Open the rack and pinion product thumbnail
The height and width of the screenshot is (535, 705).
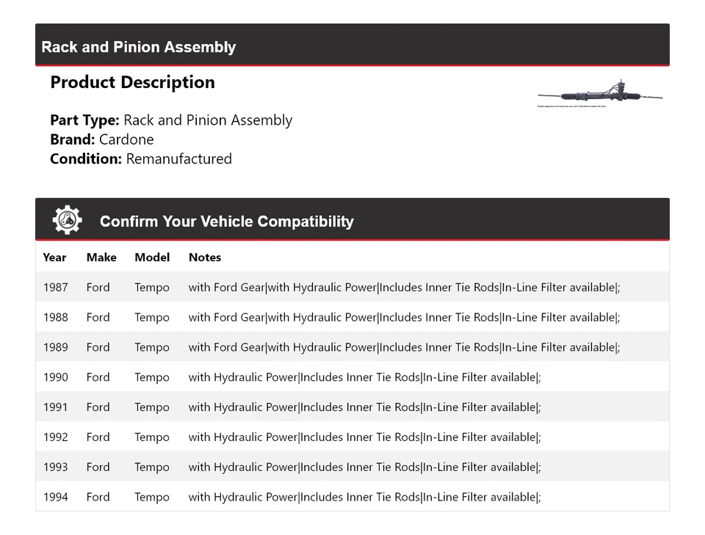[600, 95]
